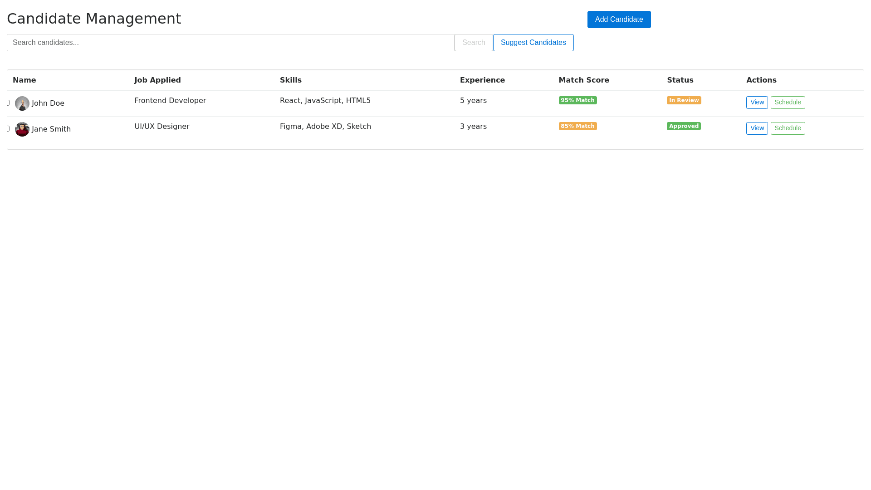Screen dimensions: 871x490
Task: Schedule interview for Jane Smith
Action: tap(788, 128)
